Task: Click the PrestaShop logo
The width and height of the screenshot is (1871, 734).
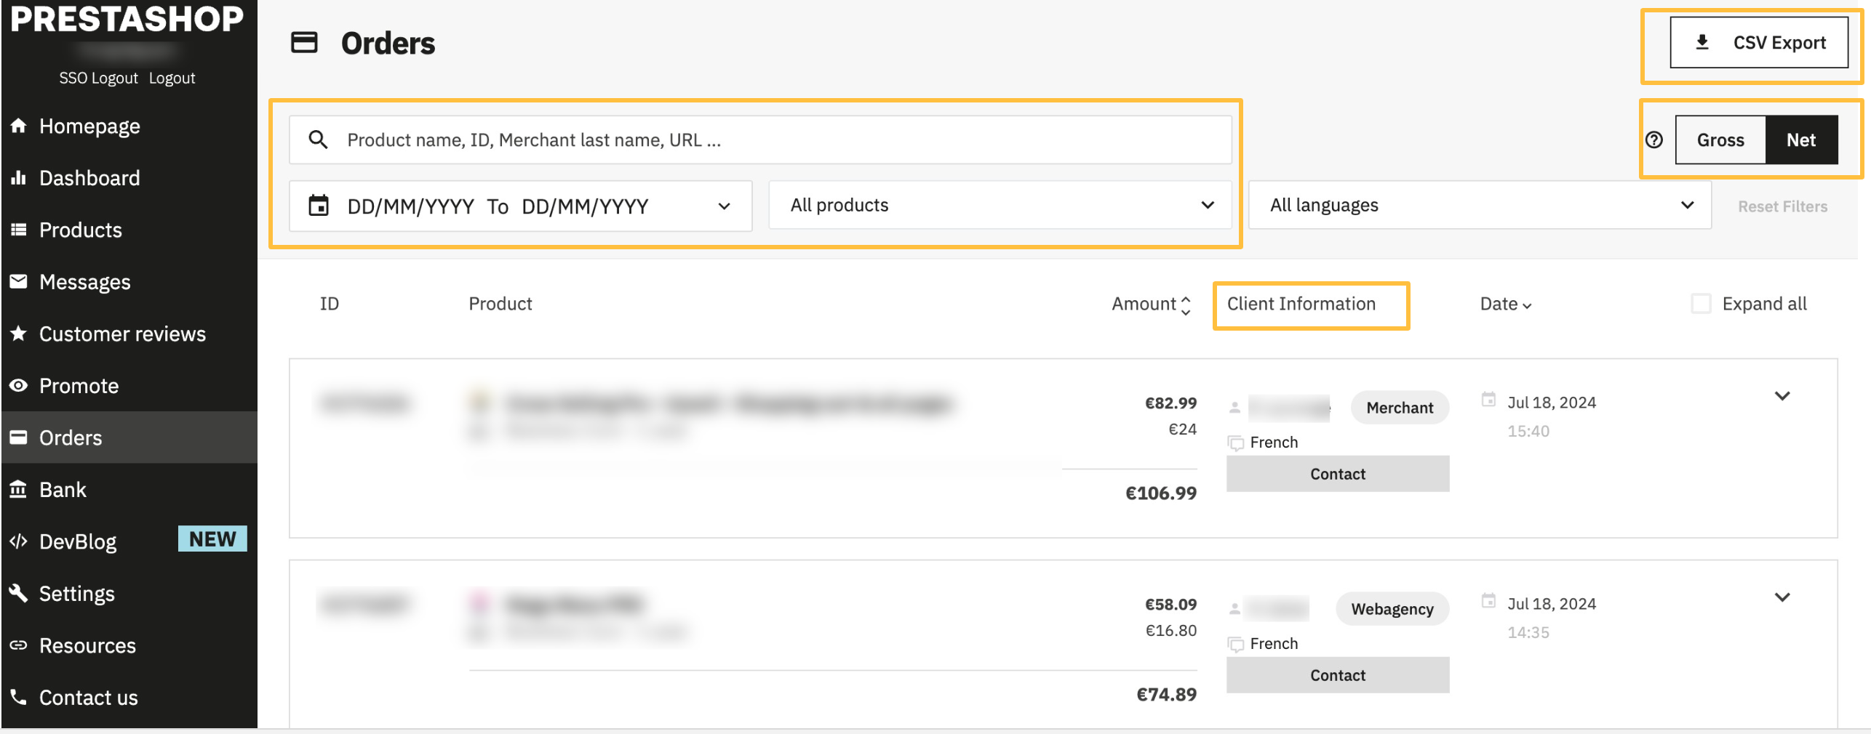Action: [x=127, y=19]
